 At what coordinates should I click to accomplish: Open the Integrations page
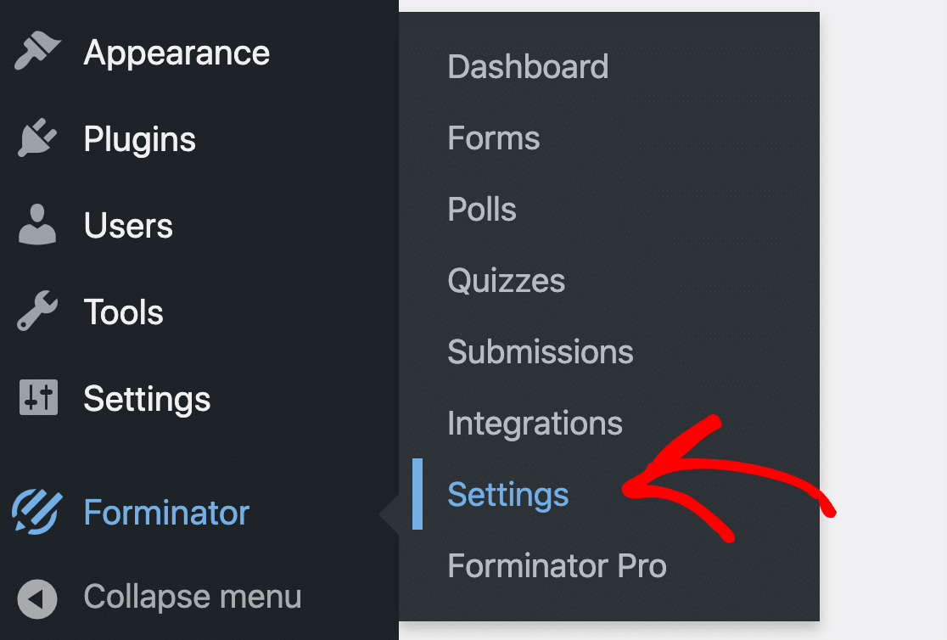click(x=535, y=423)
